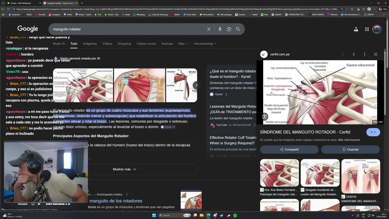Image resolution: width=389 pixels, height=219 pixels.
Task: Switch to the Shopping tab
Action: click(124, 43)
